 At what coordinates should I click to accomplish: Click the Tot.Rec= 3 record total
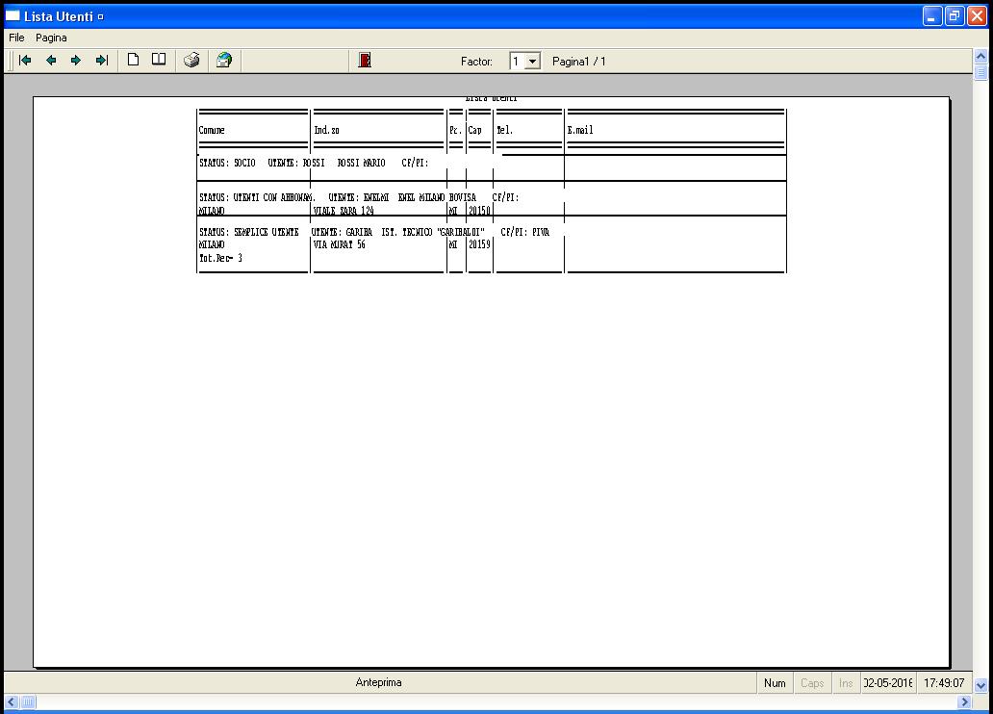[x=220, y=259]
